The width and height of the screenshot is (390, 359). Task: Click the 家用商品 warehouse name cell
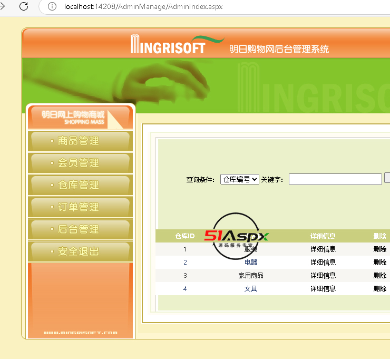(x=251, y=275)
